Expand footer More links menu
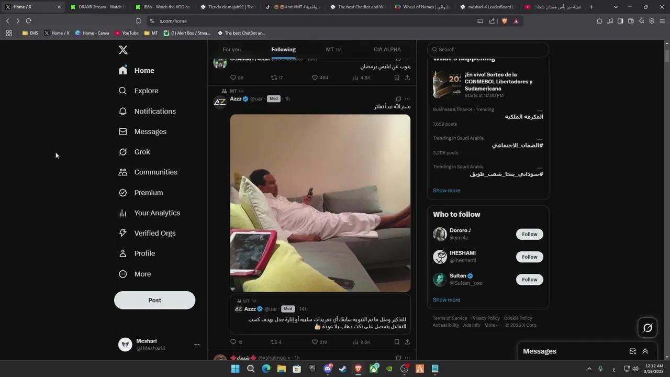This screenshot has height=377, width=670. [x=492, y=325]
